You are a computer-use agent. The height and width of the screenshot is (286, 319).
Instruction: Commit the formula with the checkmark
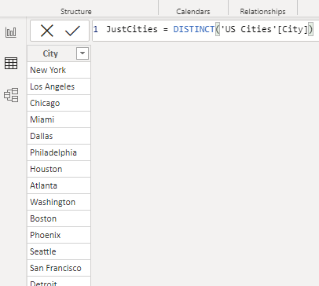pyautogui.click(x=72, y=31)
